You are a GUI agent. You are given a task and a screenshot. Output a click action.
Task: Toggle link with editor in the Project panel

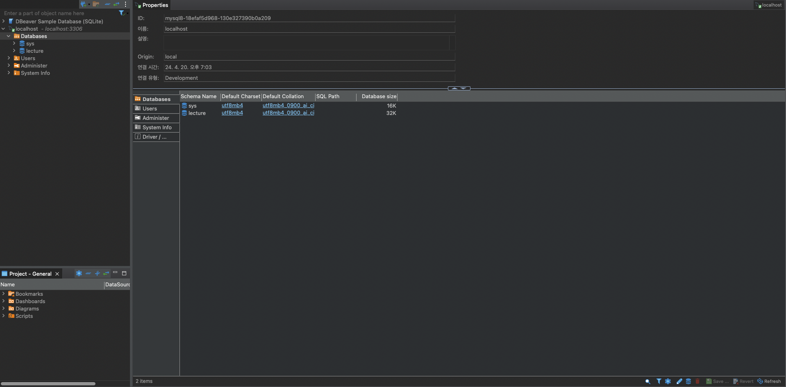point(106,273)
